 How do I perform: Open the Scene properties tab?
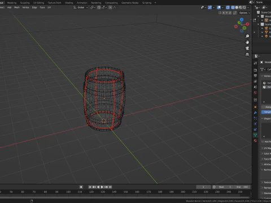tap(255, 87)
